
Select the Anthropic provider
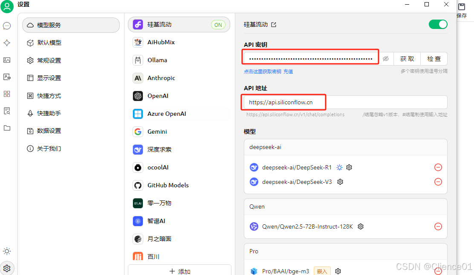(179, 78)
